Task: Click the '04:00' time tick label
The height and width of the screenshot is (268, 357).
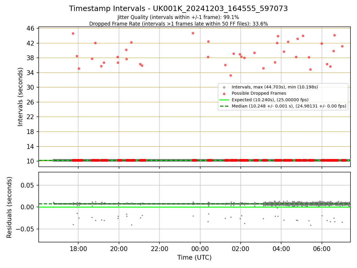Action: 281,249
